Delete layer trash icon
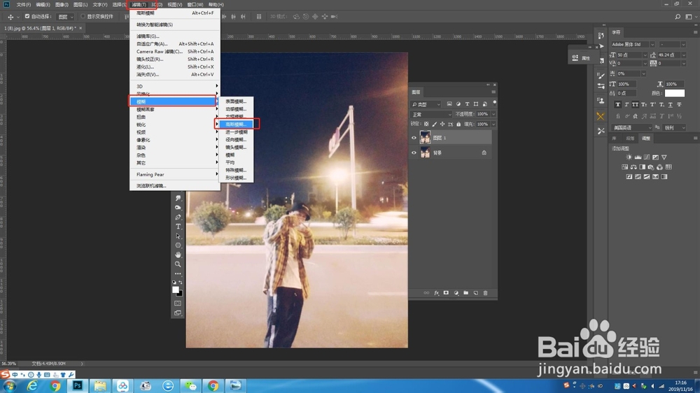700x393 pixels. tap(485, 293)
